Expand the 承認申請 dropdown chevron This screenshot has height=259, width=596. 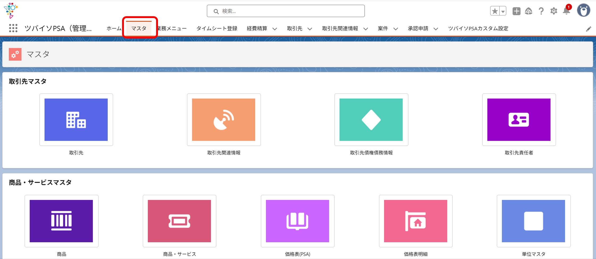click(436, 29)
